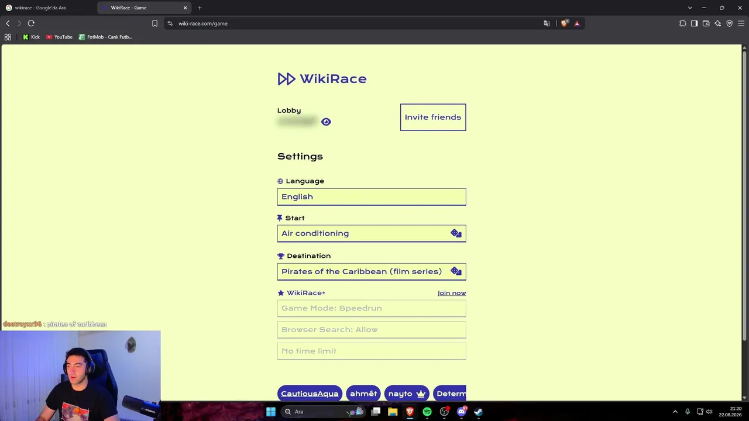Click the address bar URL
The height and width of the screenshot is (421, 749).
pos(203,23)
